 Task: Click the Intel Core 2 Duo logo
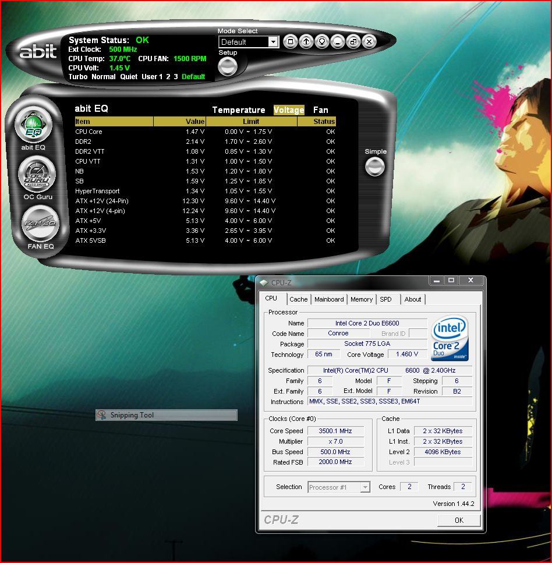coord(450,338)
